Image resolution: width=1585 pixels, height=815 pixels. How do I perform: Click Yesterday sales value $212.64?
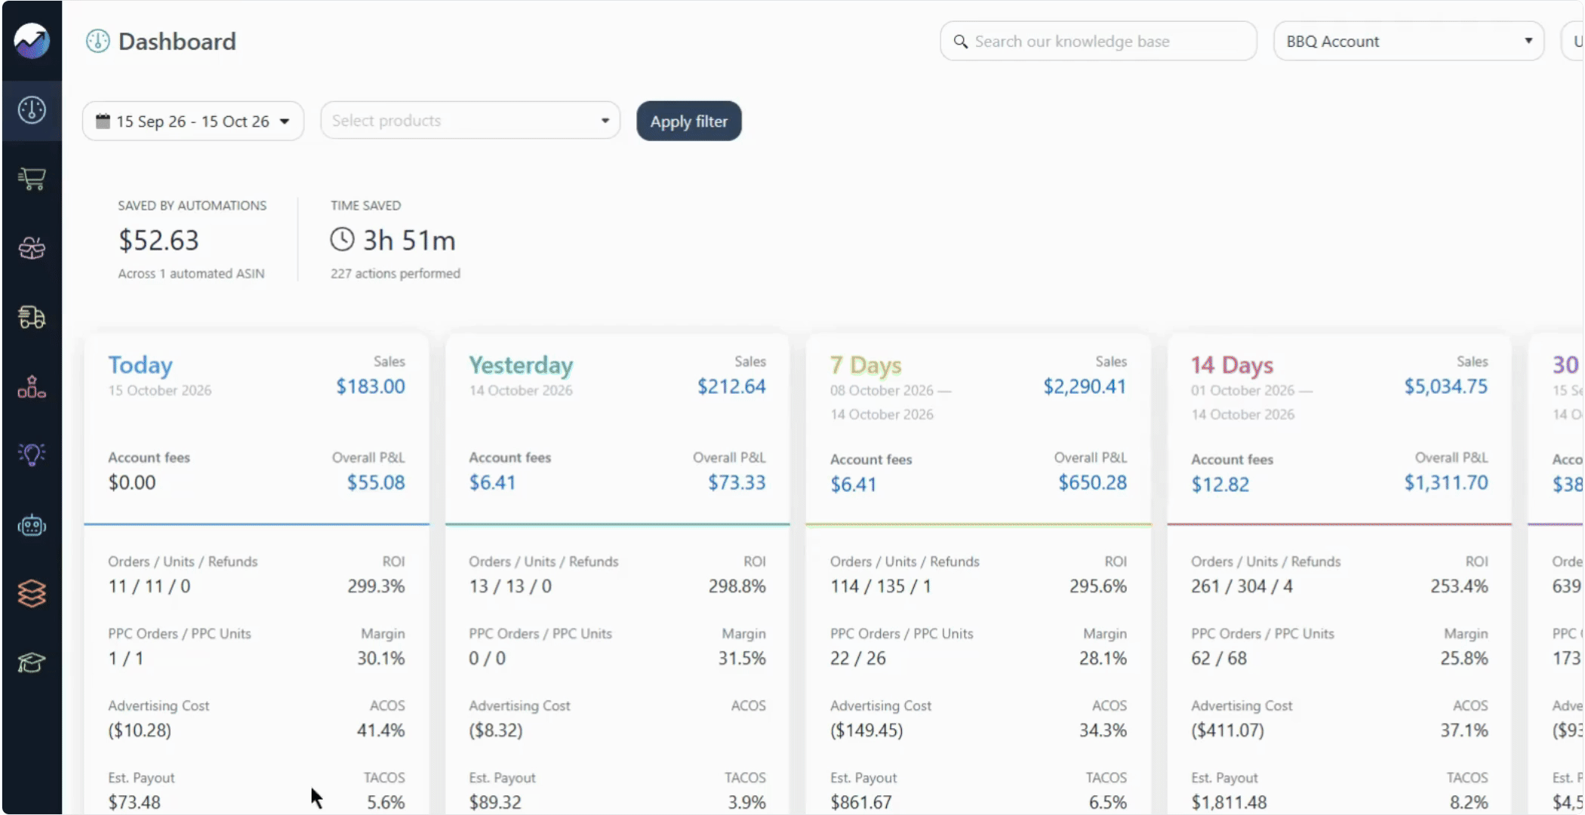tap(731, 386)
